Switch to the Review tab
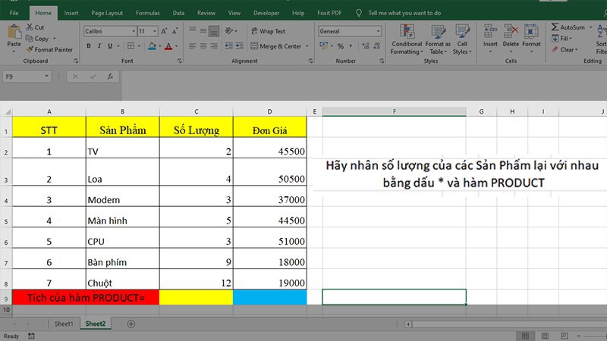607x341 pixels. [x=206, y=13]
